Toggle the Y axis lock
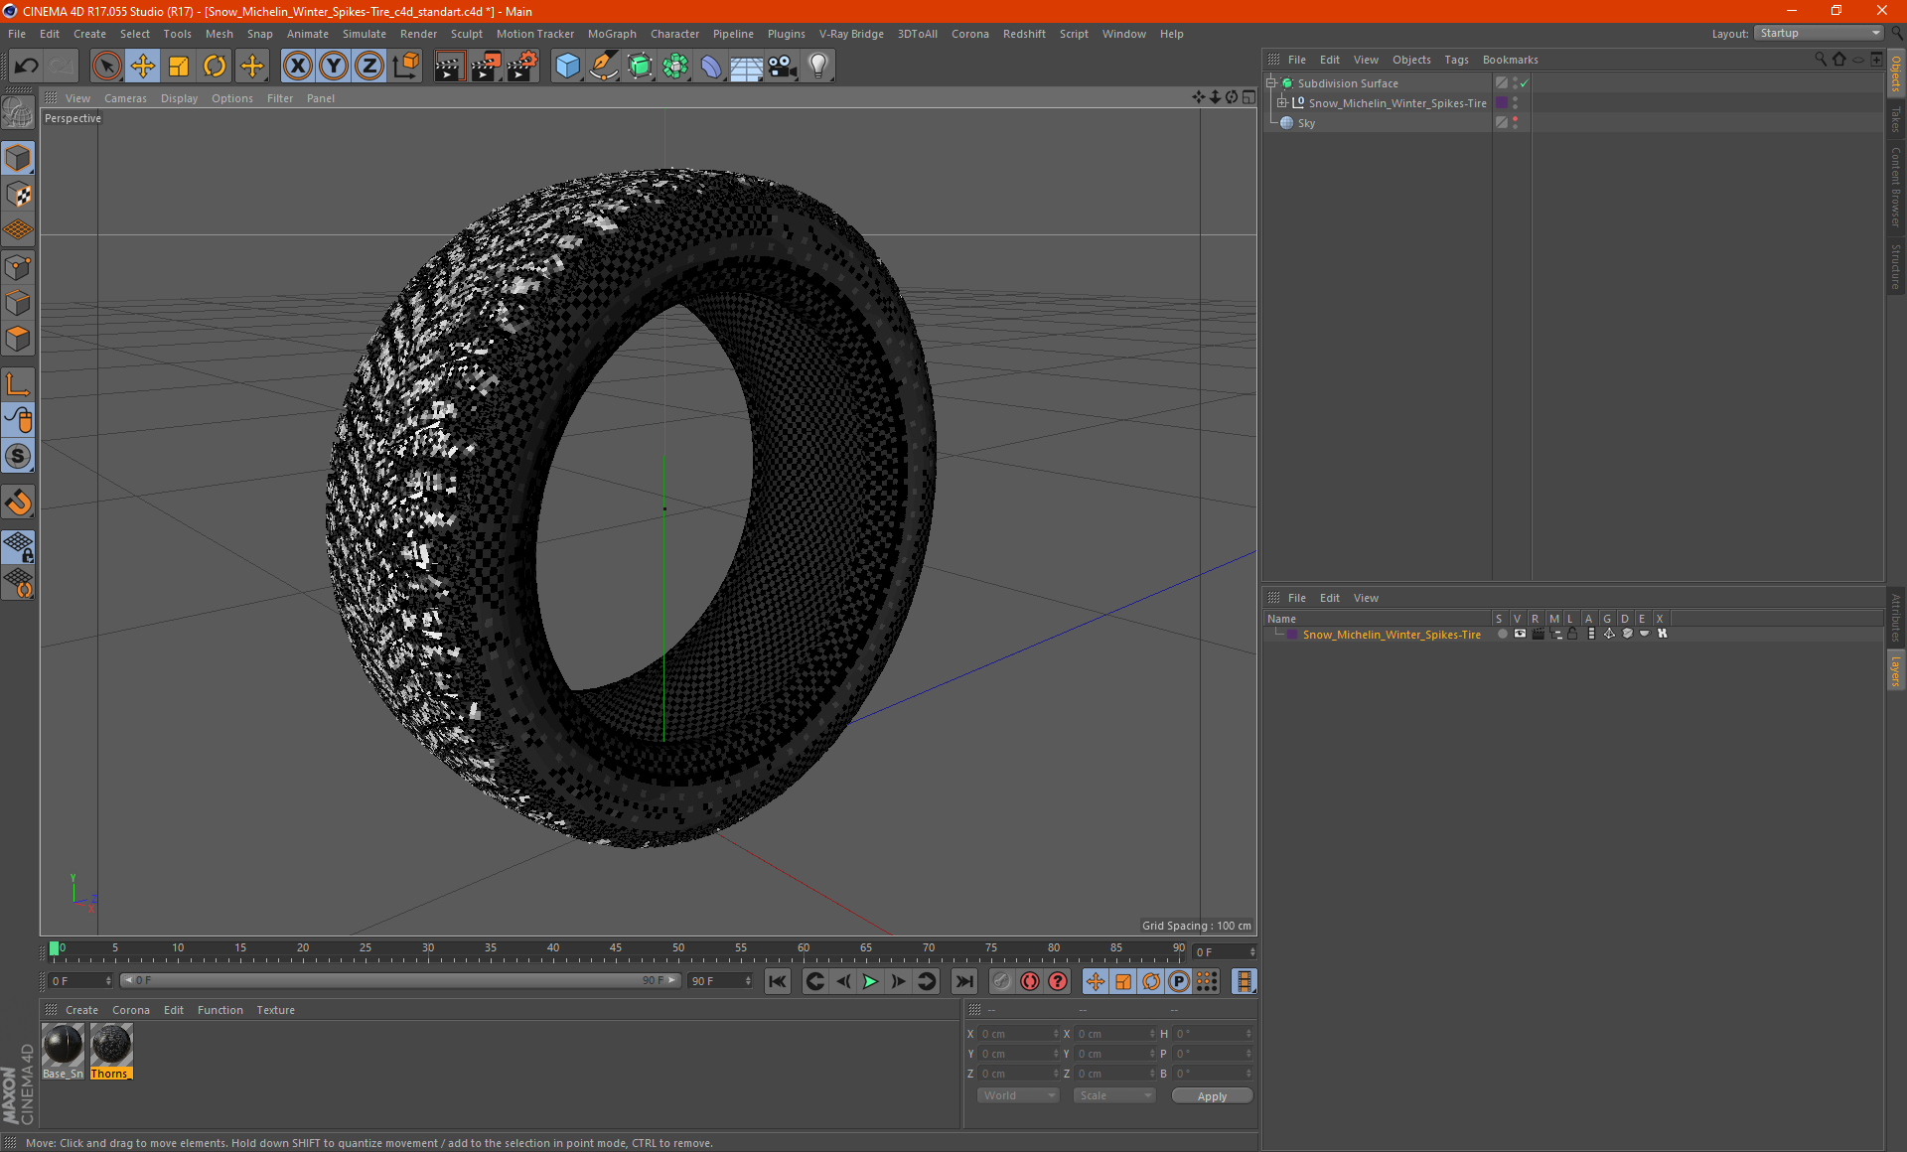 (x=334, y=67)
